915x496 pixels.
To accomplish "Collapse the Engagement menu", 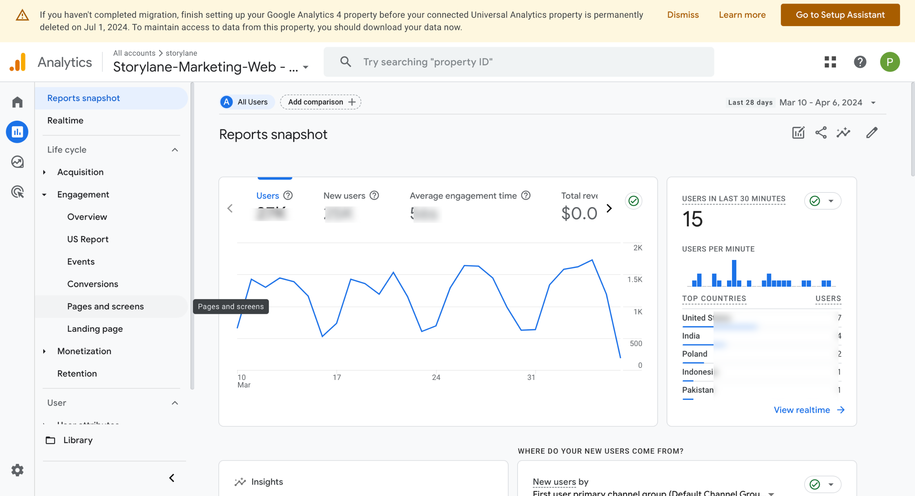I will 44,195.
